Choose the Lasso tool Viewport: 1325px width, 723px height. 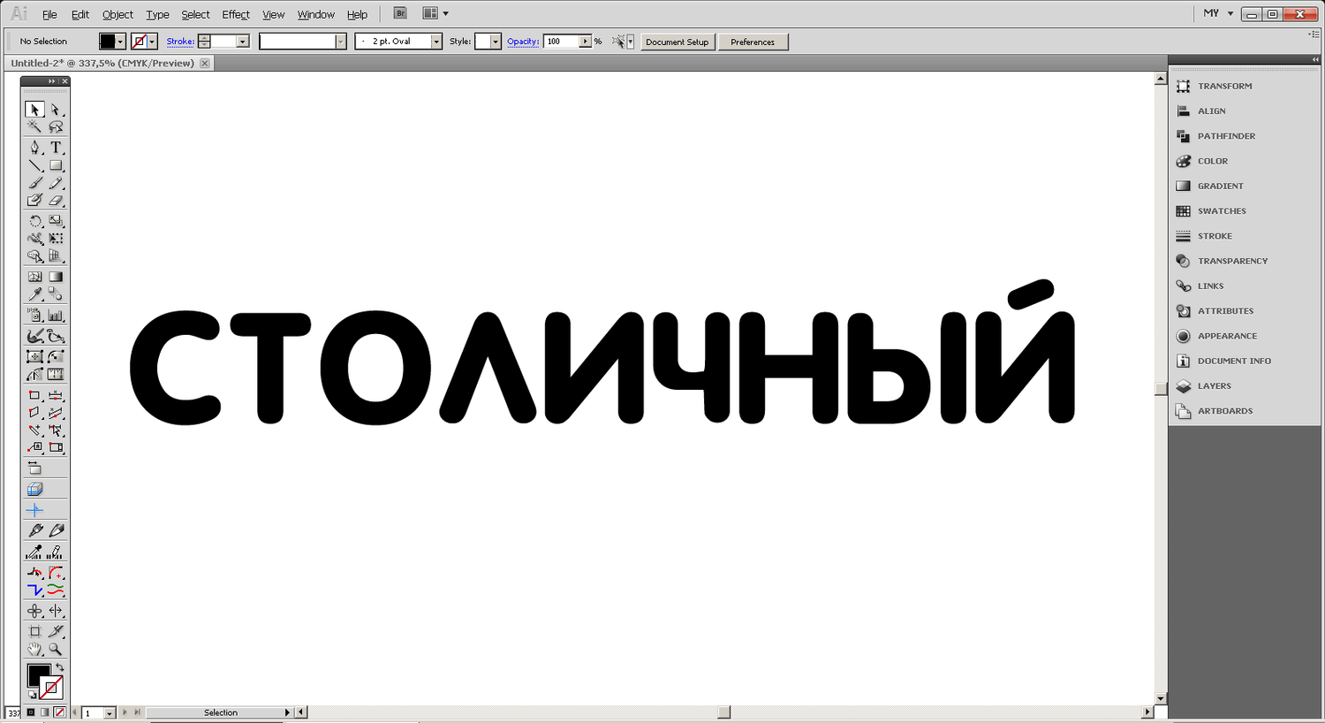pos(56,127)
